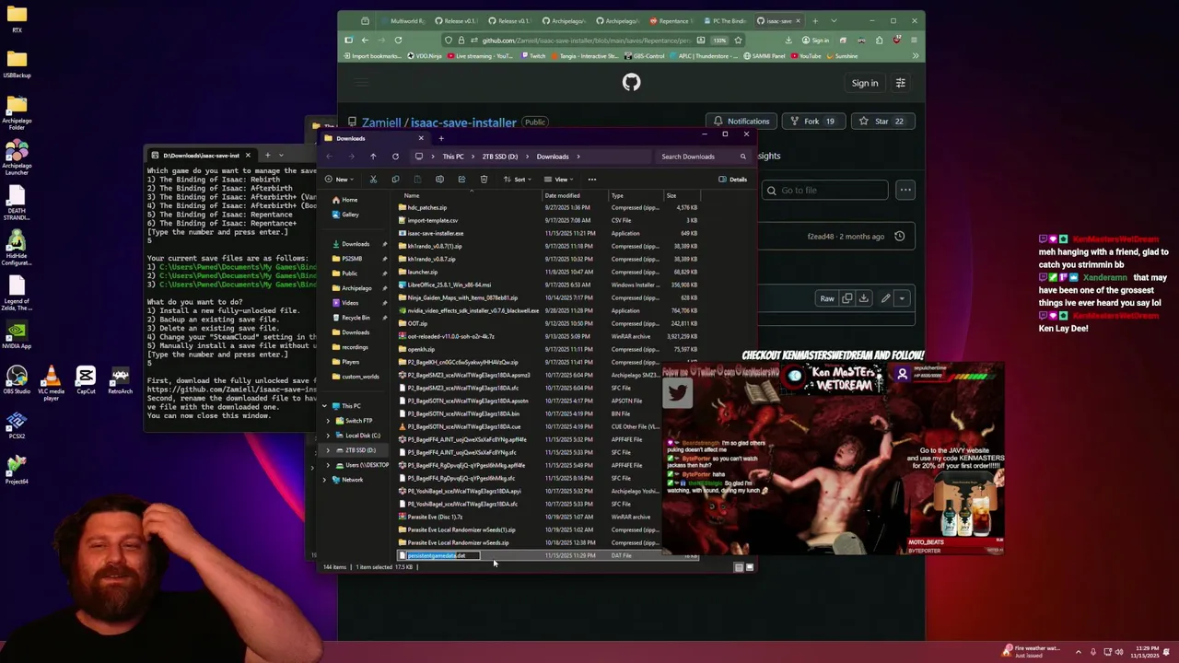Click the Share icon in File Explorer toolbar
The width and height of the screenshot is (1179, 663).
pos(461,180)
